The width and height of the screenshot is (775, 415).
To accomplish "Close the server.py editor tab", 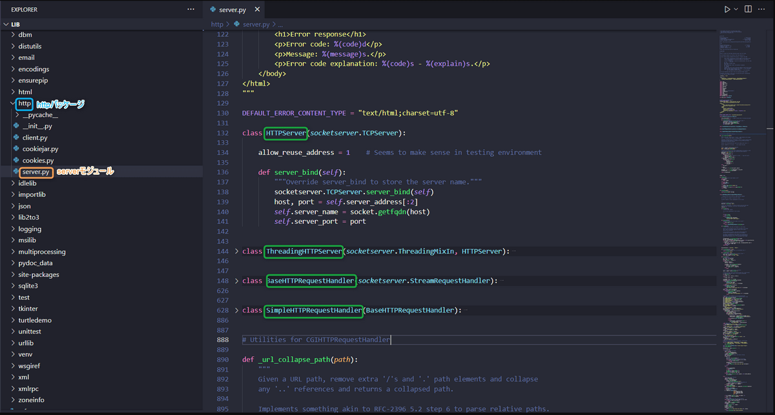I will [x=258, y=10].
